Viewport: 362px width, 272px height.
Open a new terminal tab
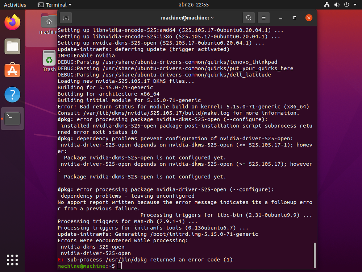[x=66, y=17]
